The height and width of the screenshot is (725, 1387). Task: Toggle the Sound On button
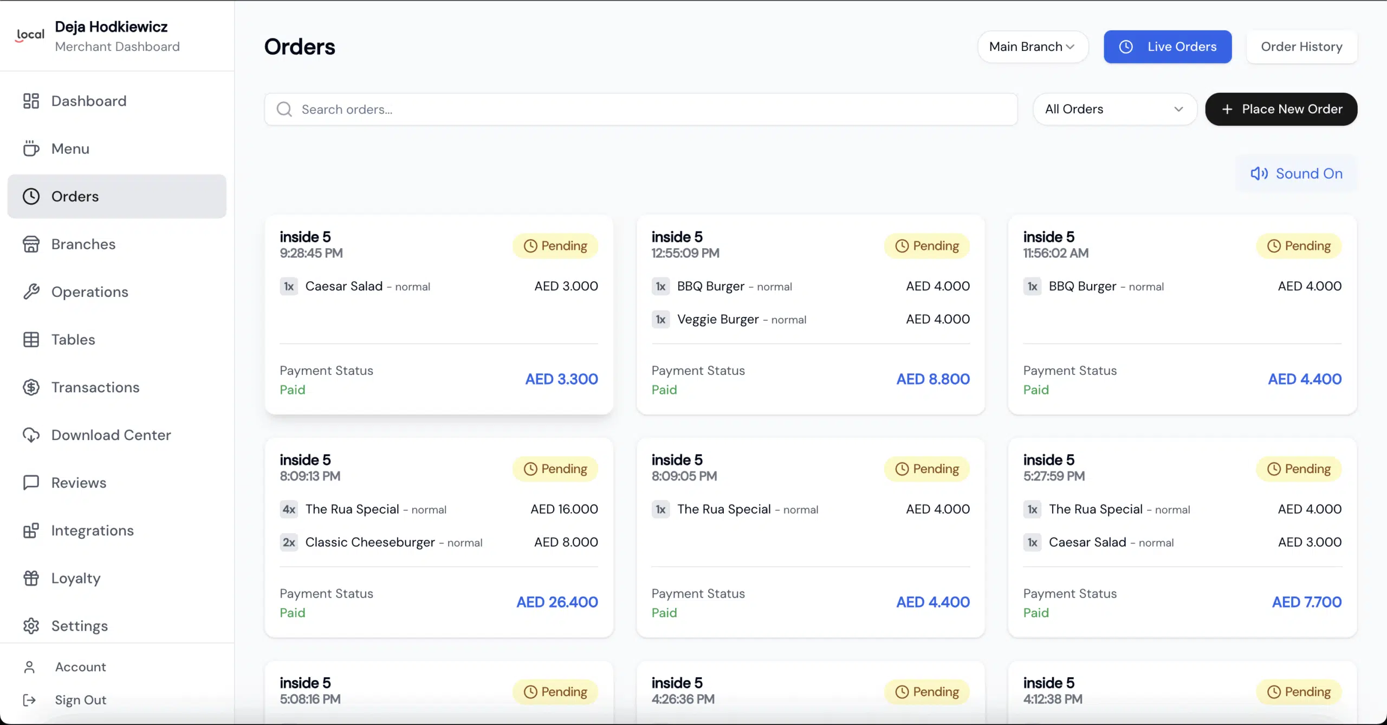click(x=1297, y=173)
